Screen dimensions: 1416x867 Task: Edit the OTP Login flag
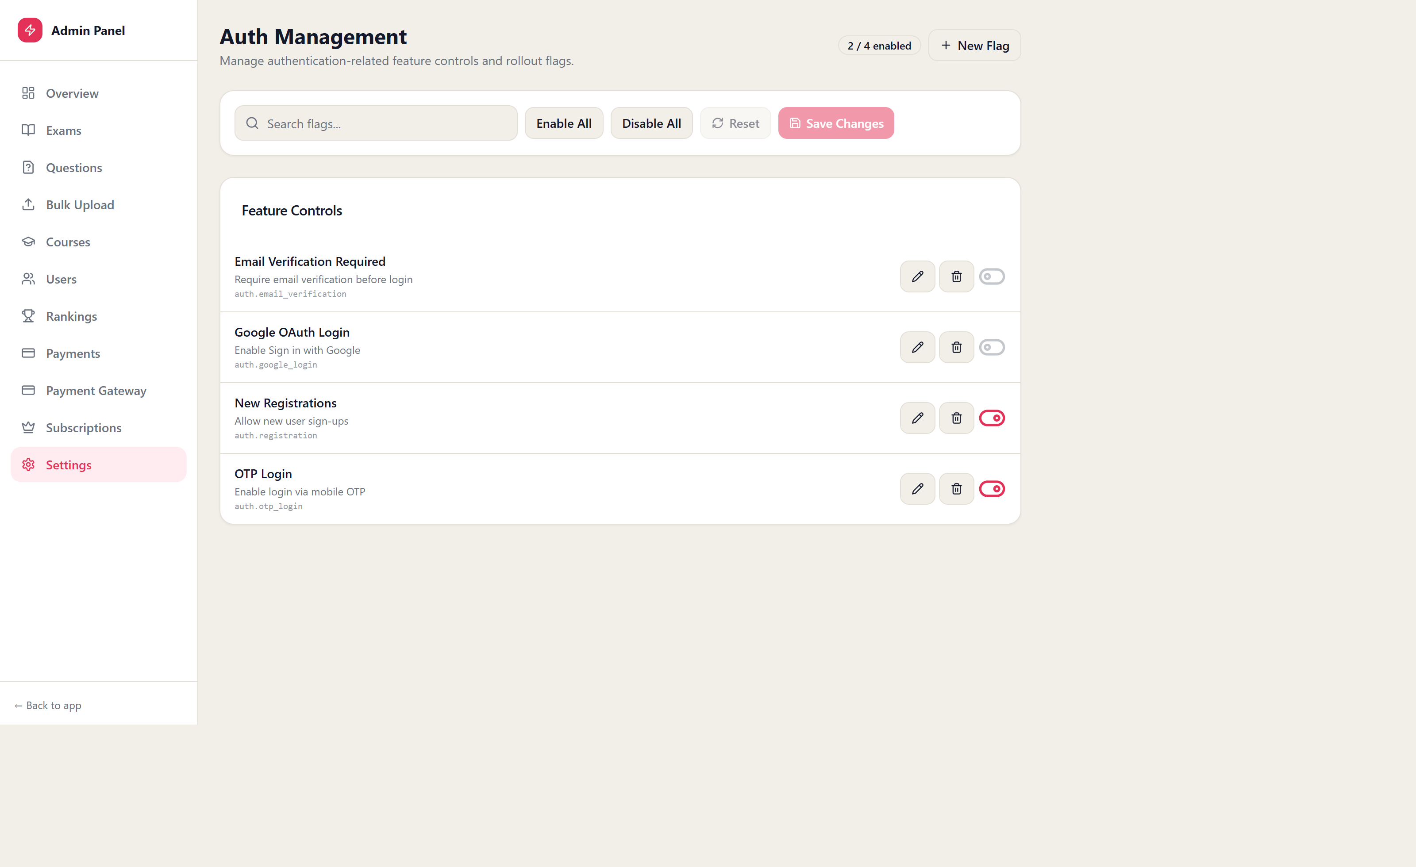(917, 488)
